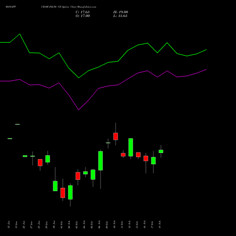This screenshot has width=236, height=236.
Task: Select the 09 Feb date label
Action: click(107, 225)
